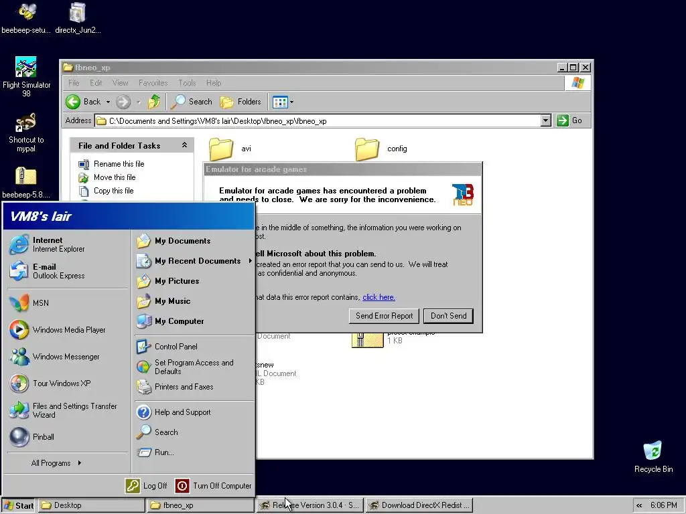Open the Help menu in Explorer

coord(214,82)
